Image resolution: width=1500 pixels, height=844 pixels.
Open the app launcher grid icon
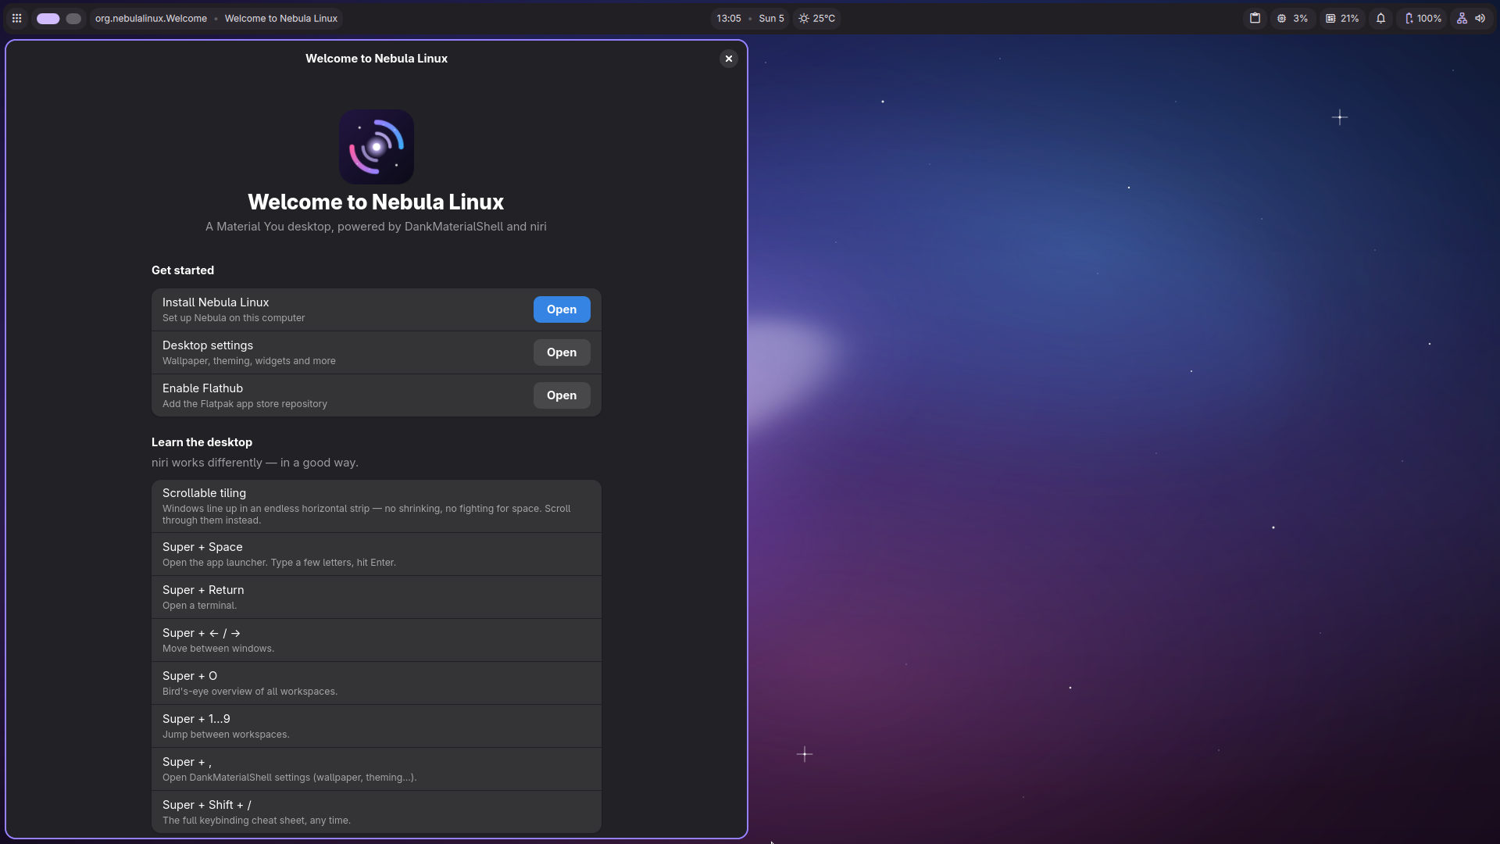pos(16,18)
